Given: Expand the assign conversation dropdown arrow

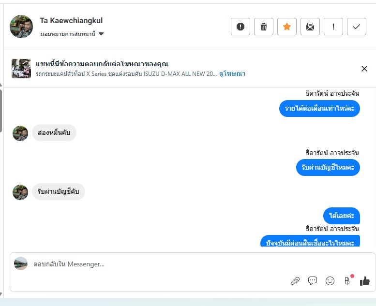Looking at the screenshot, I should click(x=101, y=34).
